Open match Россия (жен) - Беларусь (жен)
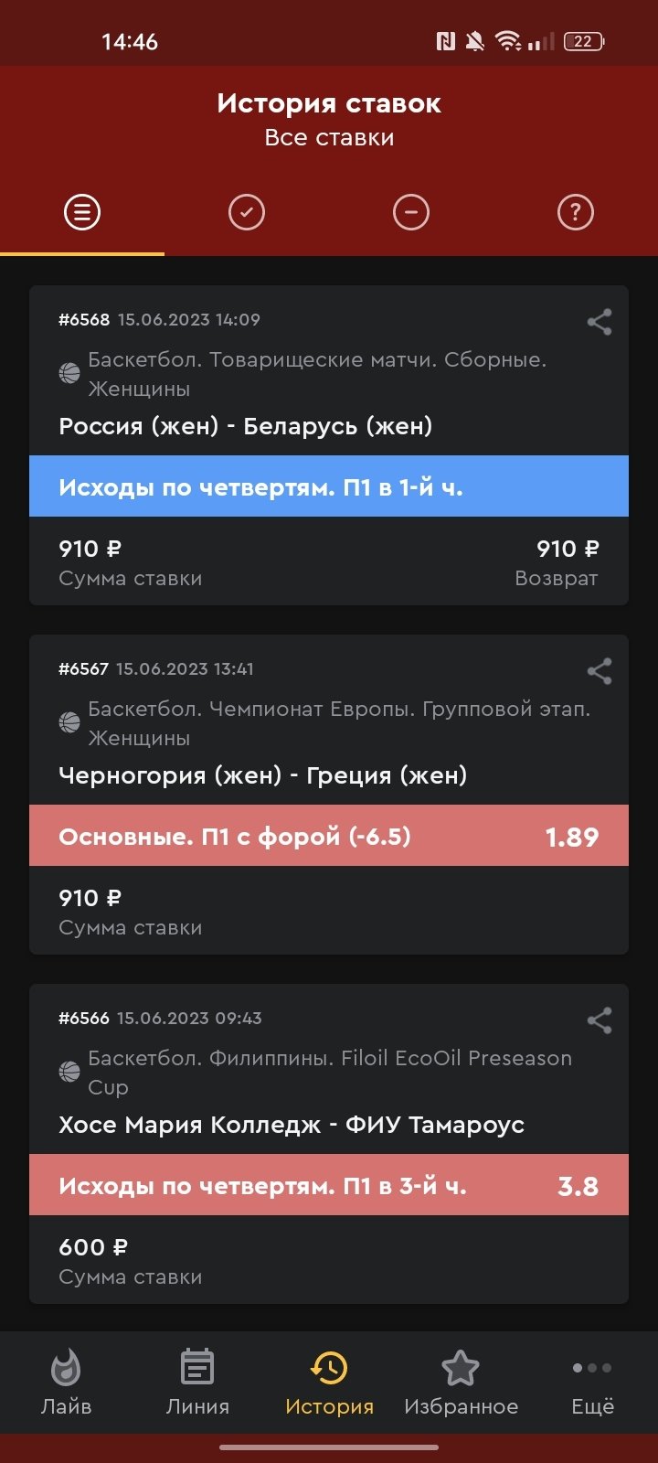 [x=245, y=426]
